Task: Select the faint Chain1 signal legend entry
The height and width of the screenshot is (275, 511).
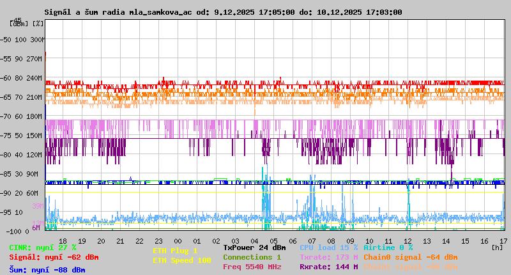Action: (411, 267)
